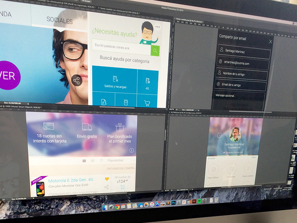Select the home-mobile.psd document tab
Image resolution: width=297 pixels, height=223 pixels.
(189, 20)
